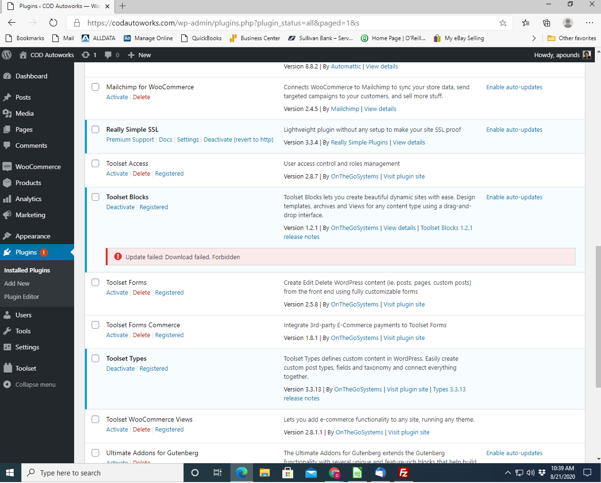Enable auto-updates for Toolset Blocks
This screenshot has width=601, height=483.
514,197
